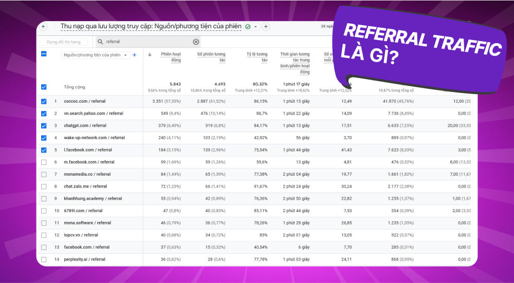
Task: Clear the referral search with X icon
Action: point(196,42)
